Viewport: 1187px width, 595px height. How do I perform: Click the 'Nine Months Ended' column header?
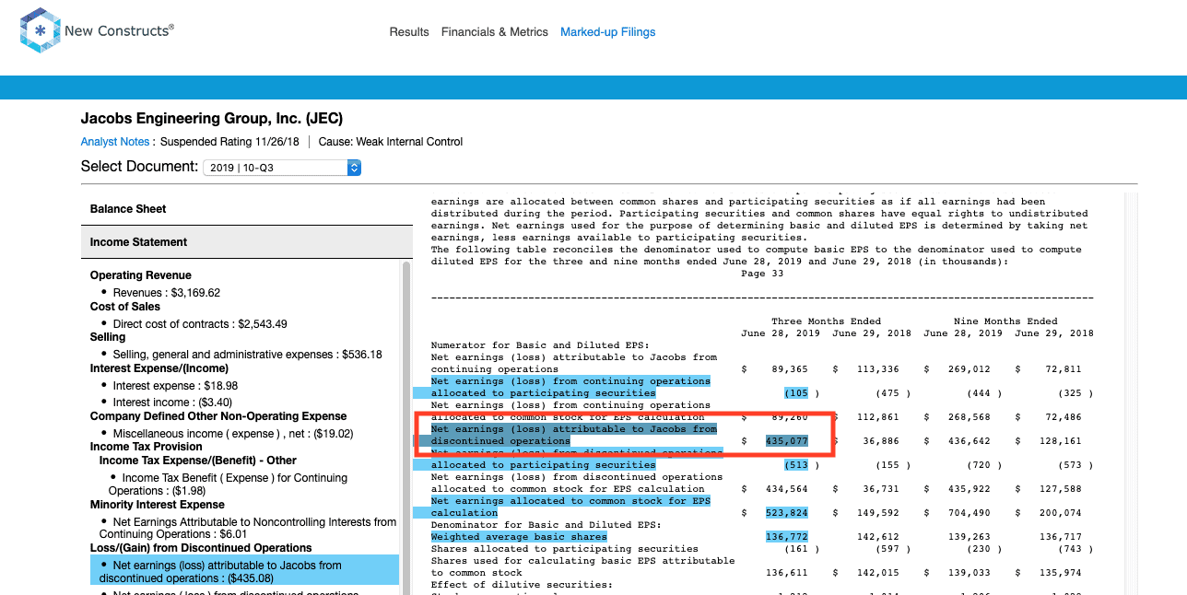(x=1005, y=321)
